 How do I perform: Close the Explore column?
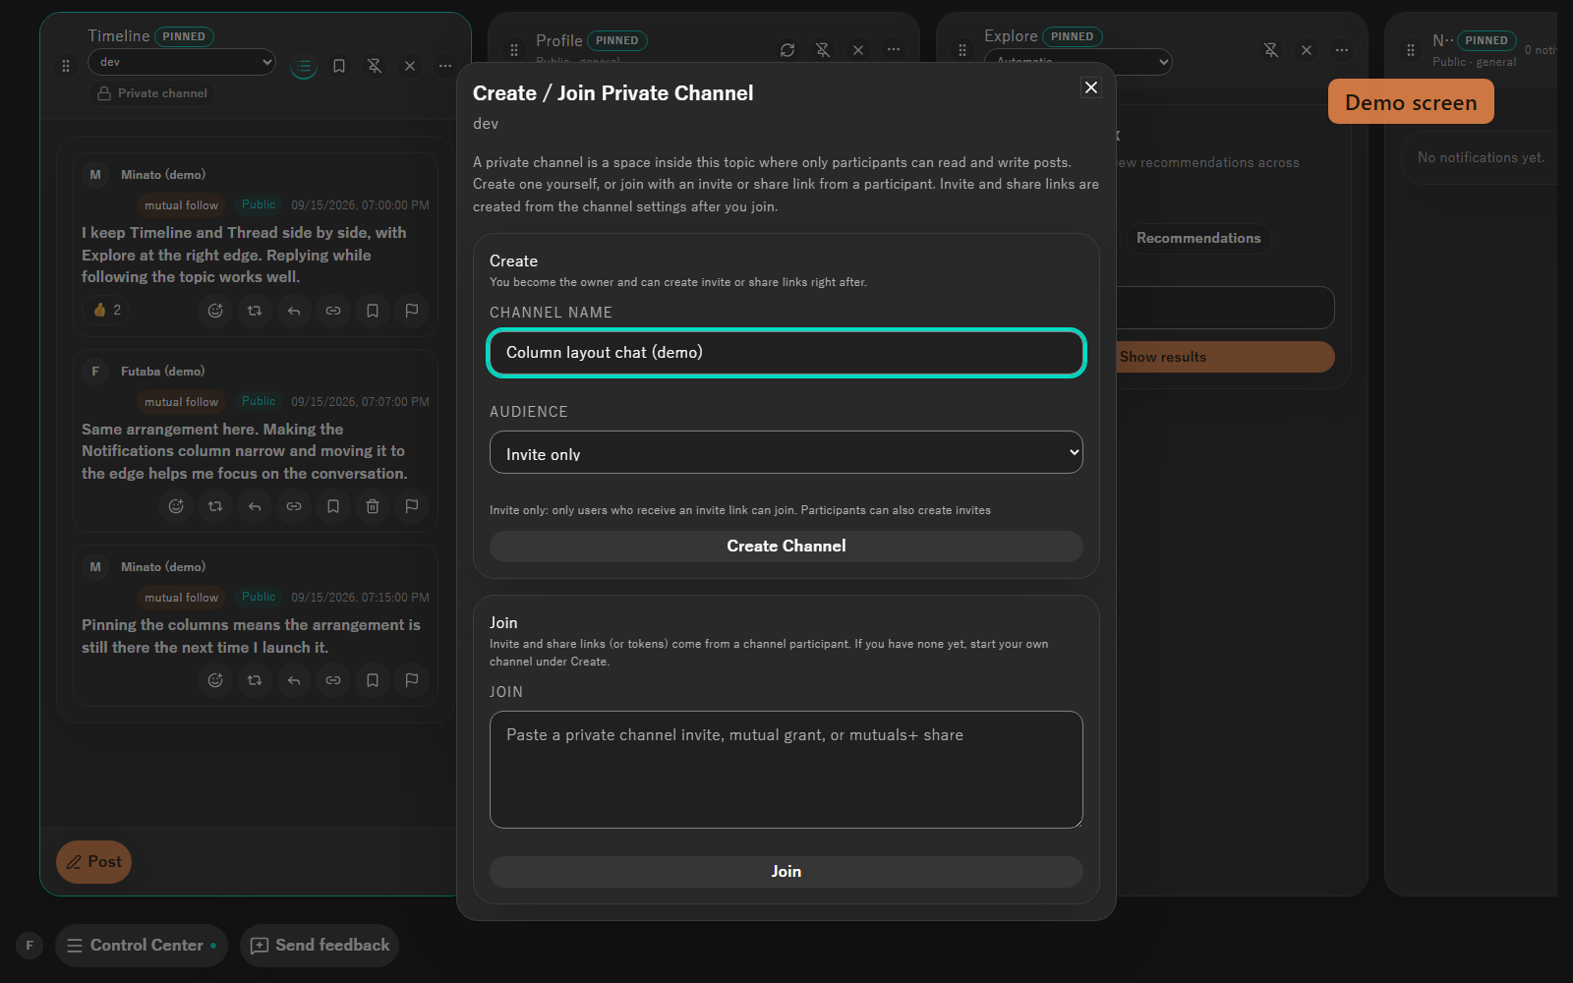click(1307, 50)
